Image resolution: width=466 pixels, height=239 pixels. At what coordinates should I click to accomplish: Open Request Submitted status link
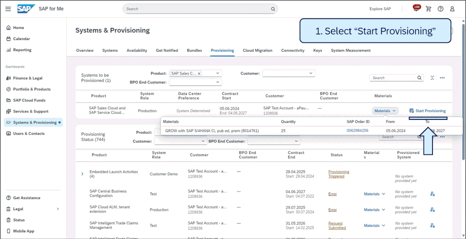(337, 226)
